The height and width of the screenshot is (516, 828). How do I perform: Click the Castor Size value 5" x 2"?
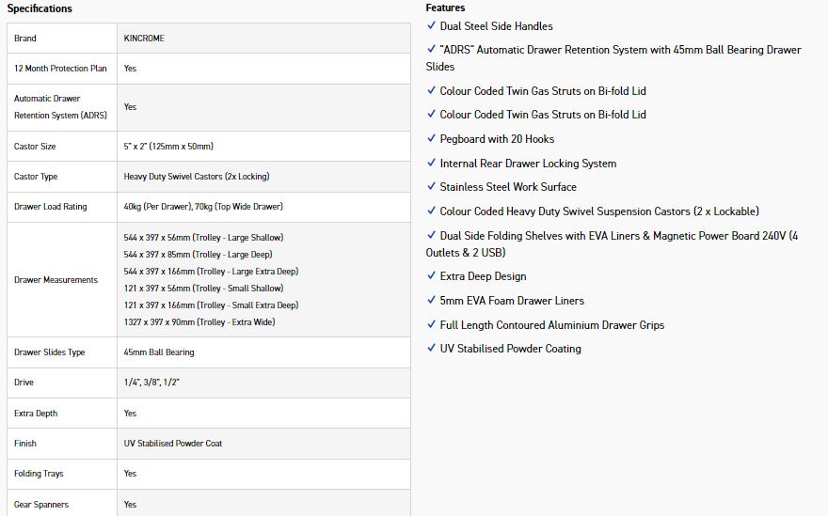(168, 147)
